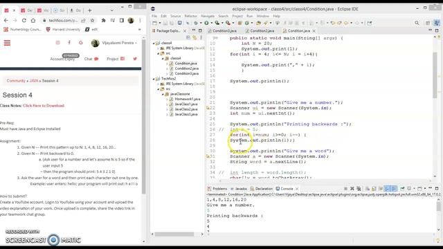Screen dimensions: 443x249
Task: Toggle Link with Editor in Package Explorer
Action: tap(195, 37)
